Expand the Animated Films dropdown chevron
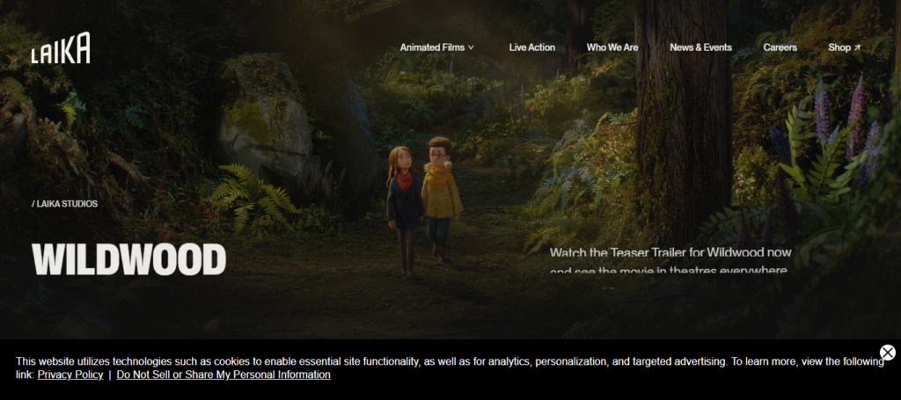 (x=472, y=47)
